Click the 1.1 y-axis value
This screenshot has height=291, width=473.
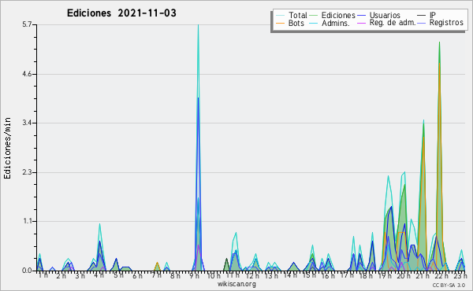tap(27, 222)
